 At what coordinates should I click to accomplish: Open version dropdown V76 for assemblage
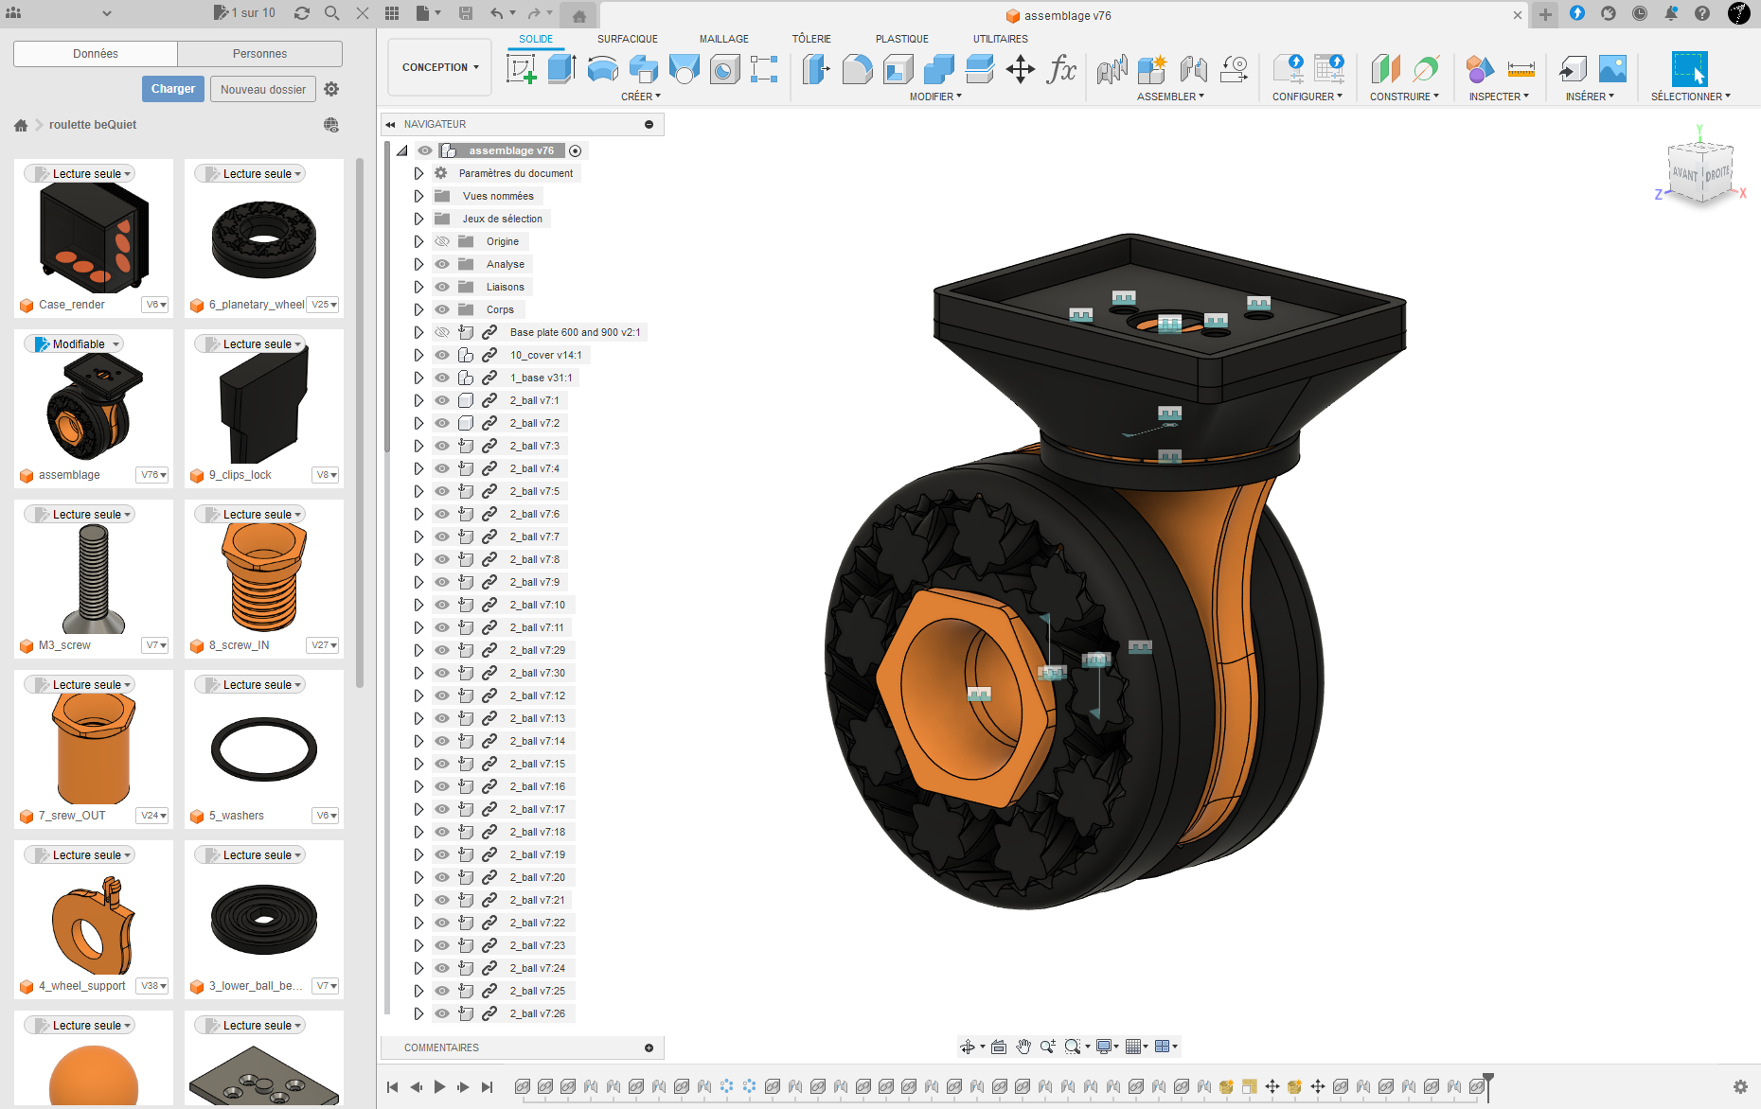[x=152, y=475]
